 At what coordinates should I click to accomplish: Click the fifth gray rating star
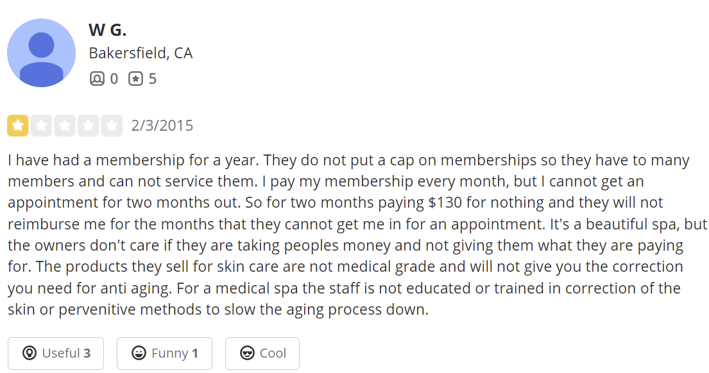[112, 126]
